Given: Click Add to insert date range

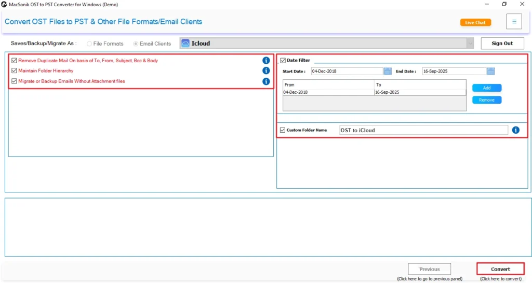Looking at the screenshot, I should click(x=487, y=88).
